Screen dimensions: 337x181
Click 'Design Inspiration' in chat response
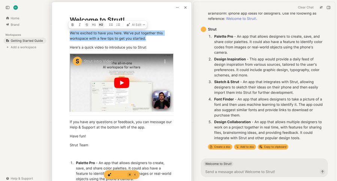(230, 59)
